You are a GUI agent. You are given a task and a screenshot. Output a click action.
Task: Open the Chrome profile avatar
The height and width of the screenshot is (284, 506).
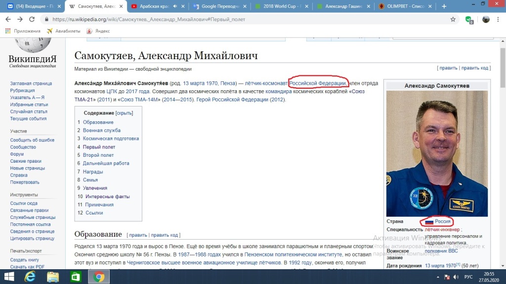pyautogui.click(x=486, y=19)
